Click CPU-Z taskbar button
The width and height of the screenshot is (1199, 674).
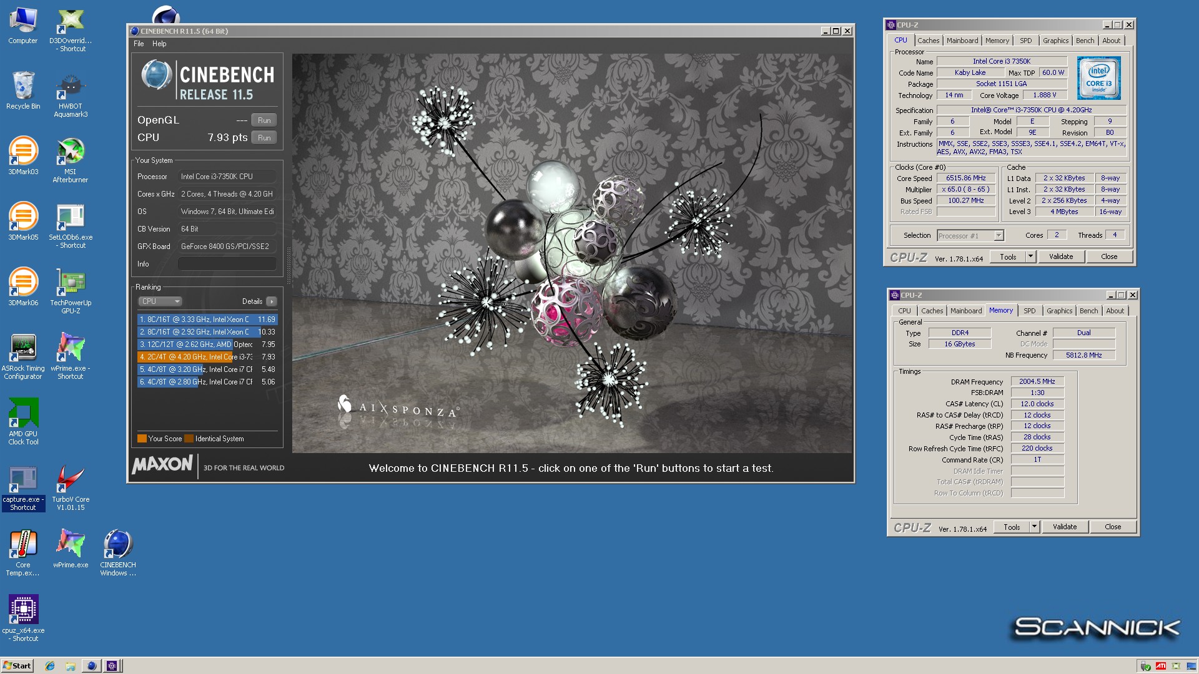pyautogui.click(x=112, y=666)
